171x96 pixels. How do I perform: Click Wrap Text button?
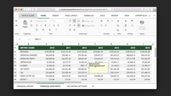(x=88, y=21)
